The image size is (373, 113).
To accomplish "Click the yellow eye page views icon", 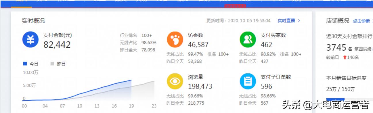I will pos(175,81).
